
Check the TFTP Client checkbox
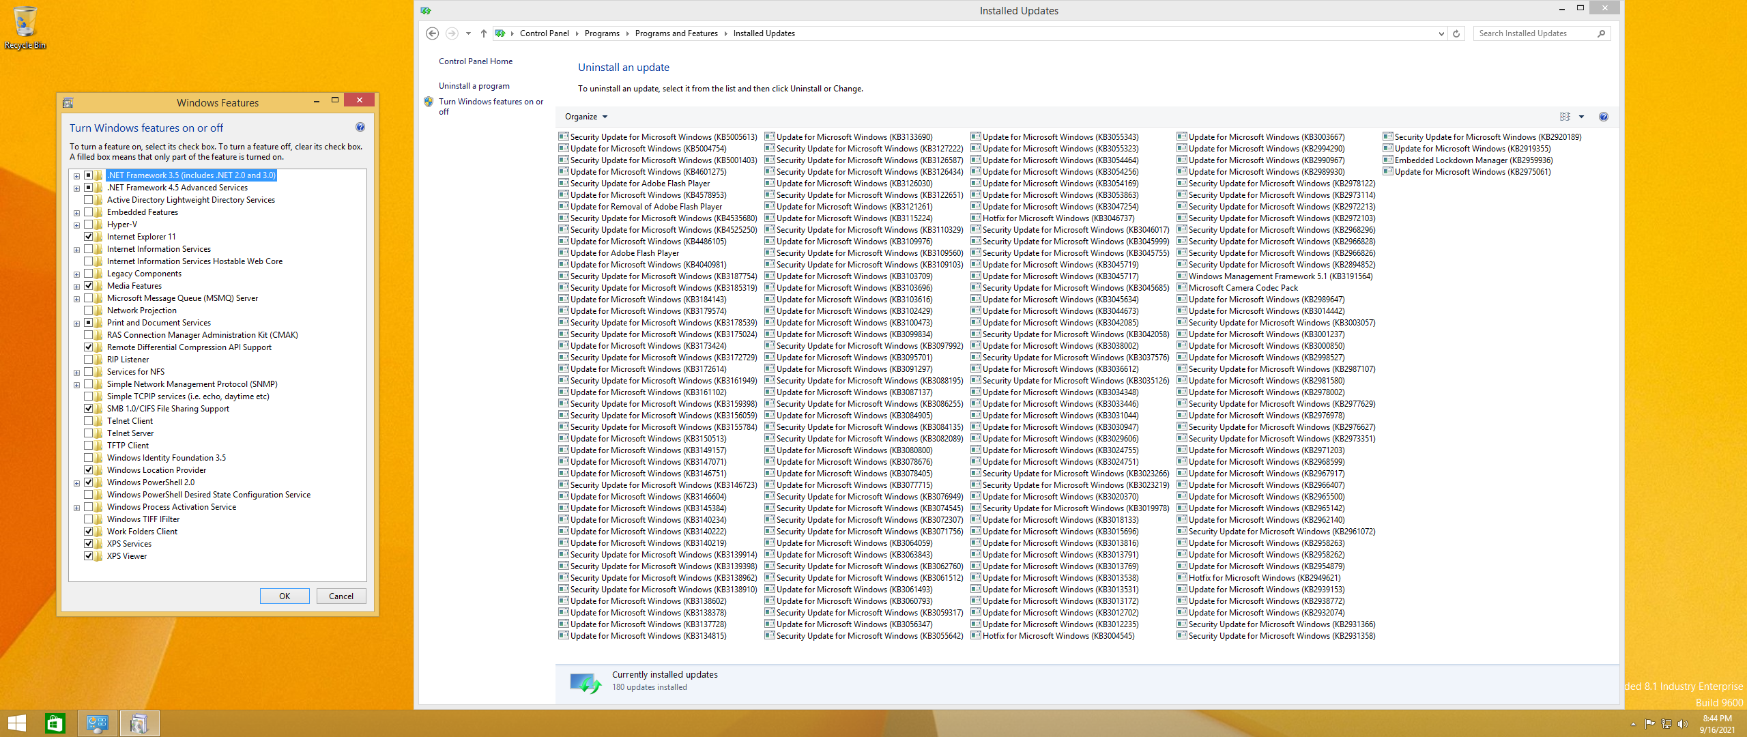(89, 446)
